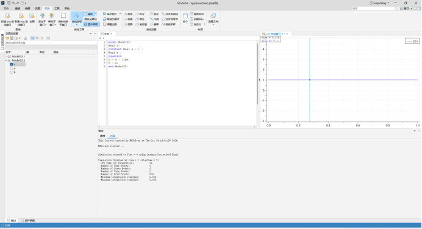Image resolution: width=422 pixels, height=229 pixels.
Task: Close the text editor tab
Action: (112, 34)
